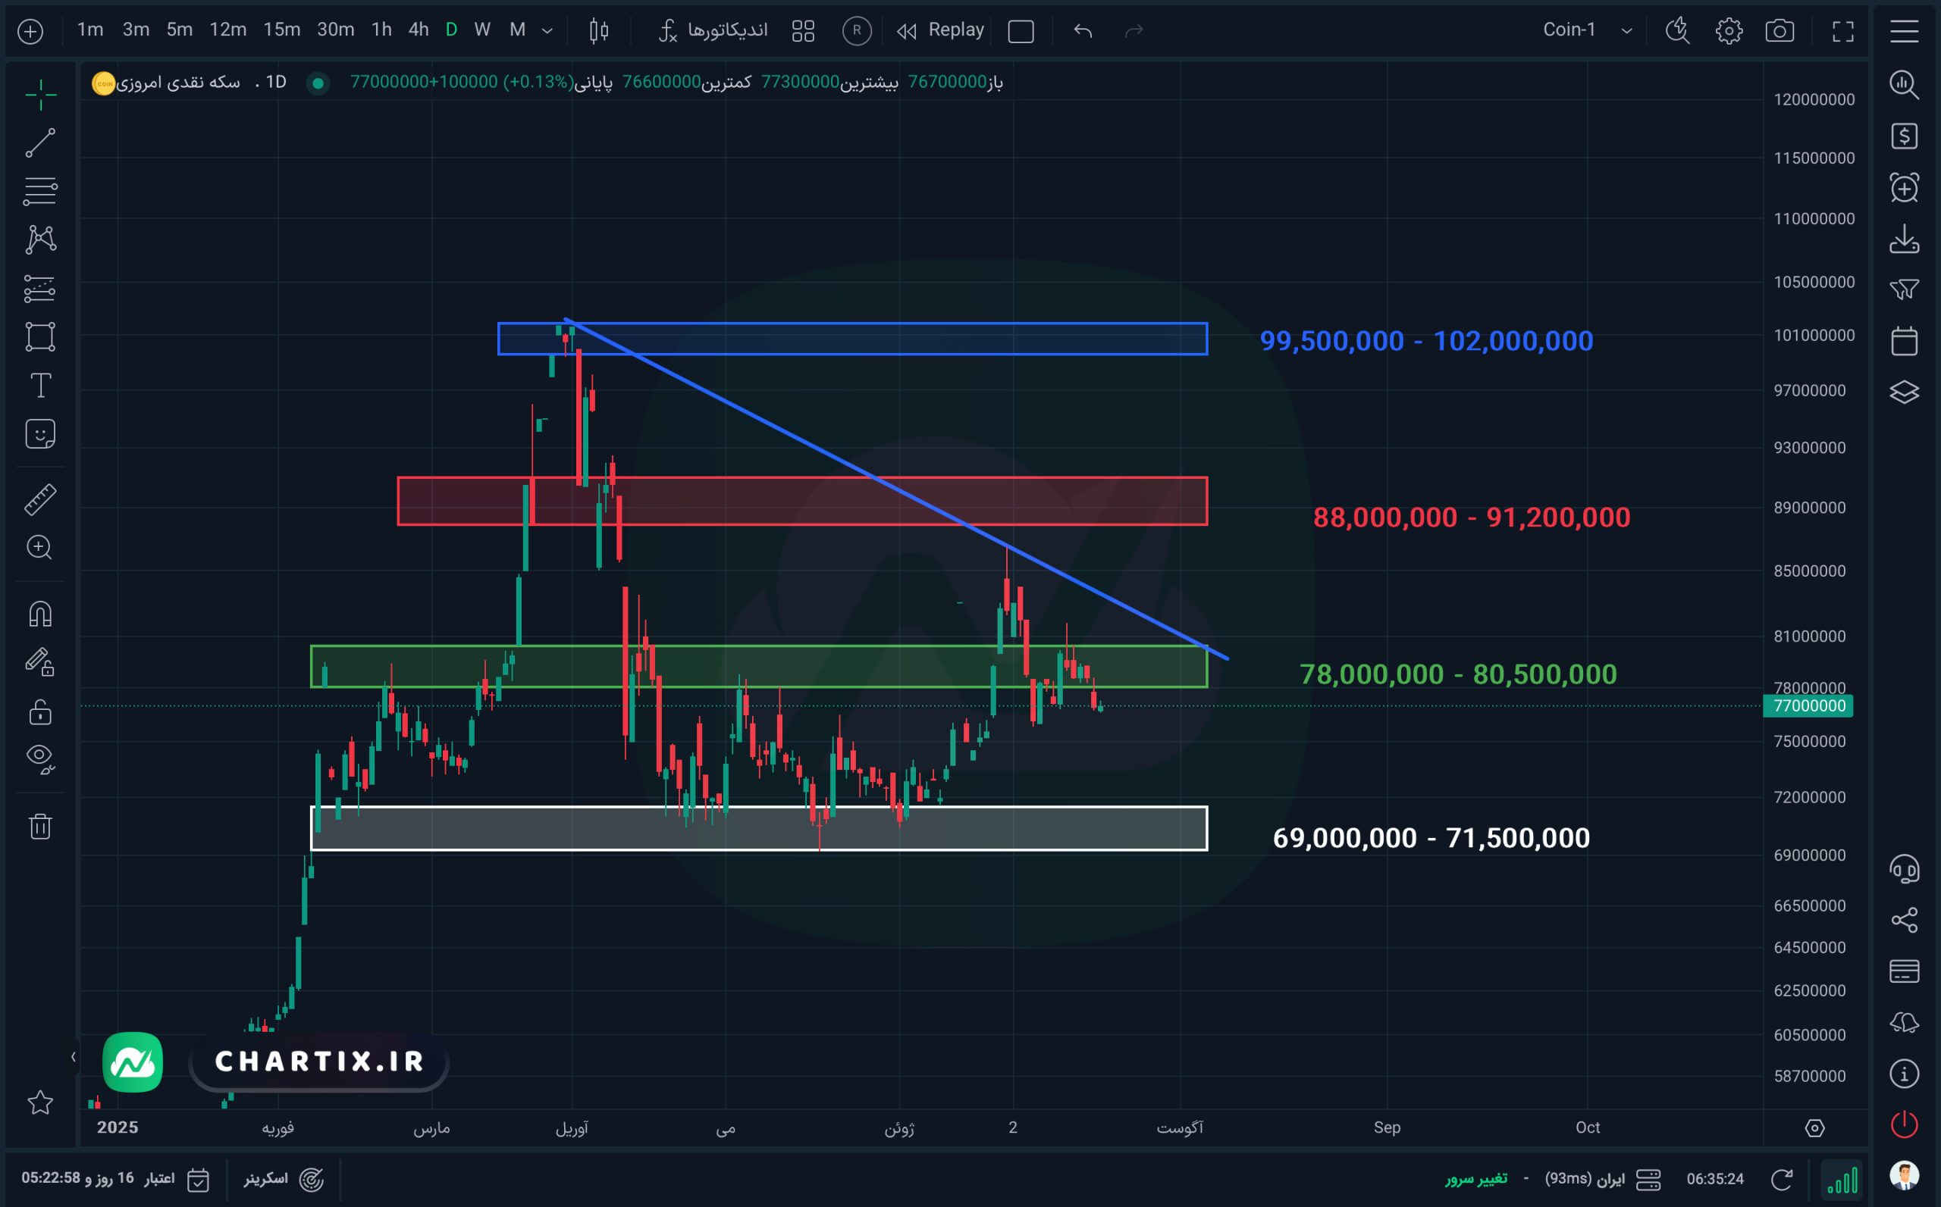Open chart settings gear icon
This screenshot has width=1941, height=1207.
[1729, 31]
